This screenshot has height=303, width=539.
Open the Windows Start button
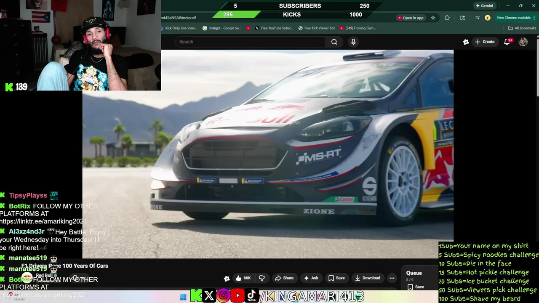tap(183, 297)
